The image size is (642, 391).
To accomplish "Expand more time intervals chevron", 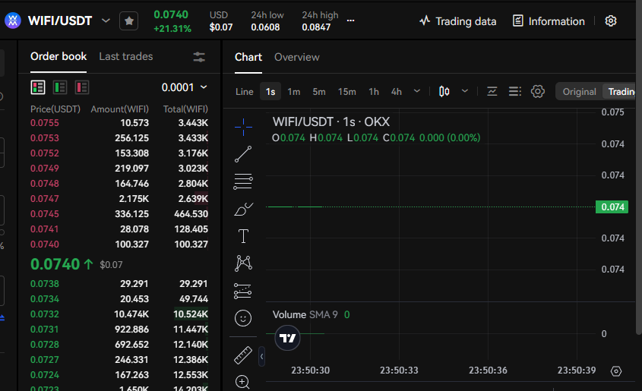I will [417, 91].
